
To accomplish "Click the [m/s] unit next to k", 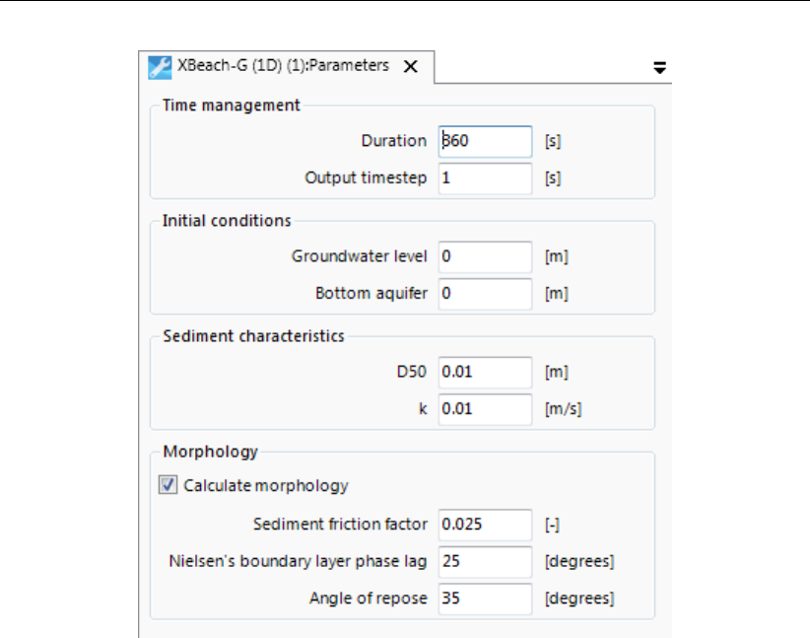I will pos(563,409).
